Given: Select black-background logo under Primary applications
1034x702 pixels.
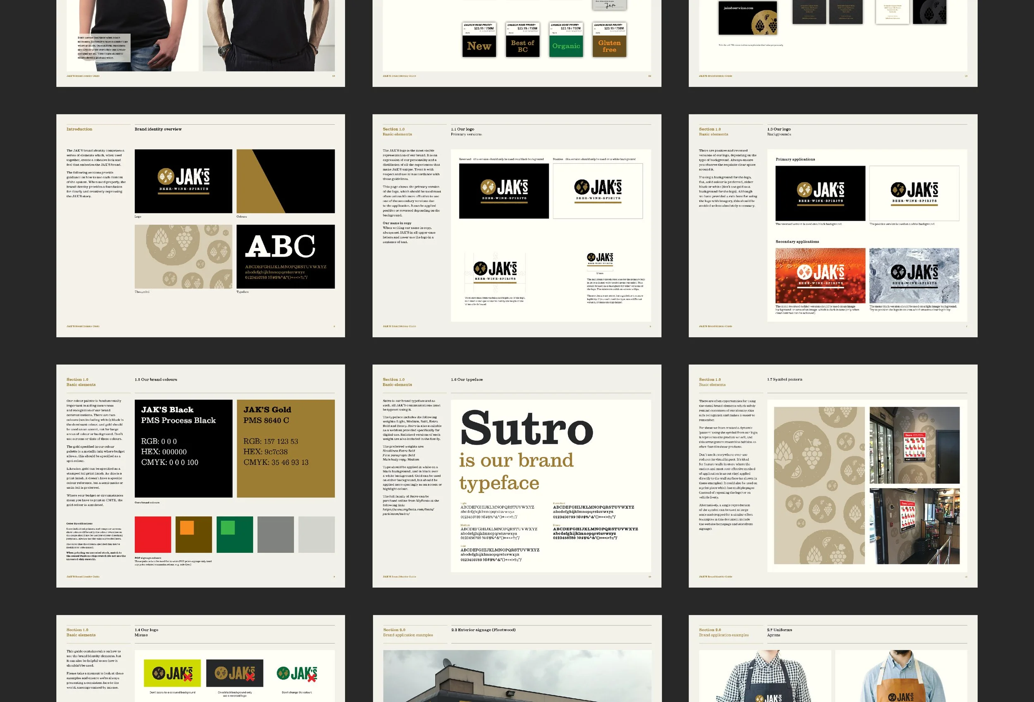Looking at the screenshot, I should click(x=820, y=193).
